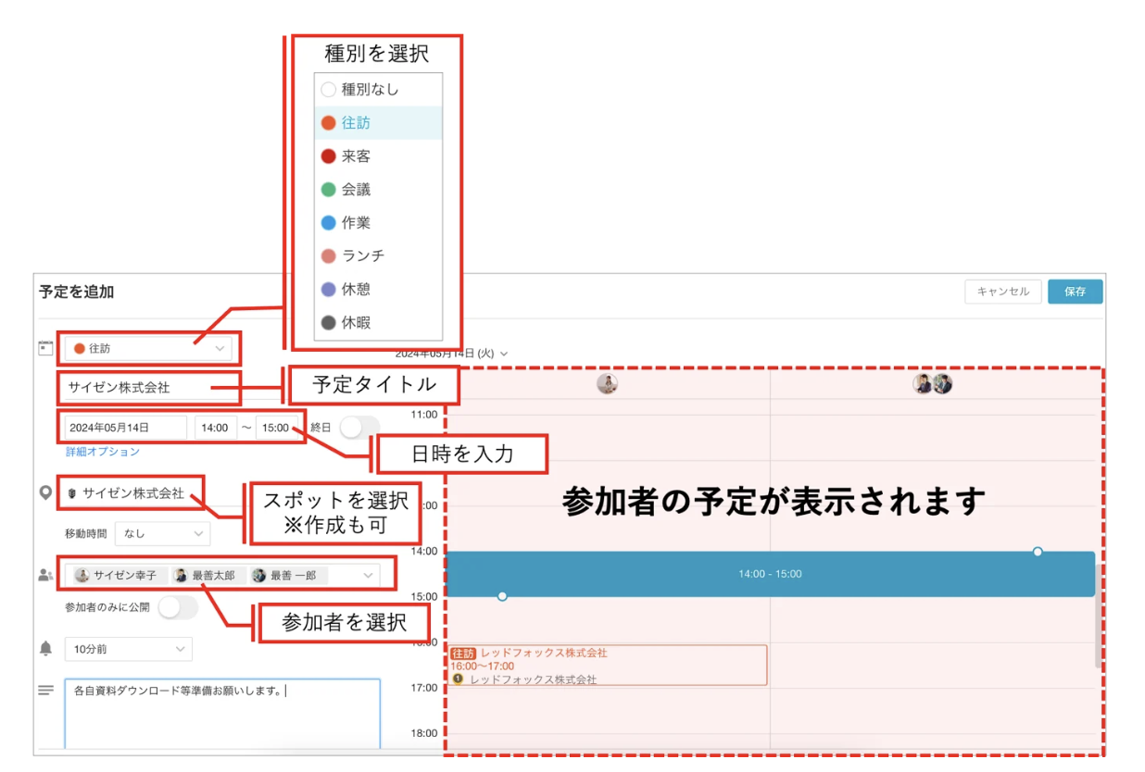Open the レッドフォックス株式会社 16:00〜17:00 event
The height and width of the screenshot is (772, 1145).
tap(608, 666)
